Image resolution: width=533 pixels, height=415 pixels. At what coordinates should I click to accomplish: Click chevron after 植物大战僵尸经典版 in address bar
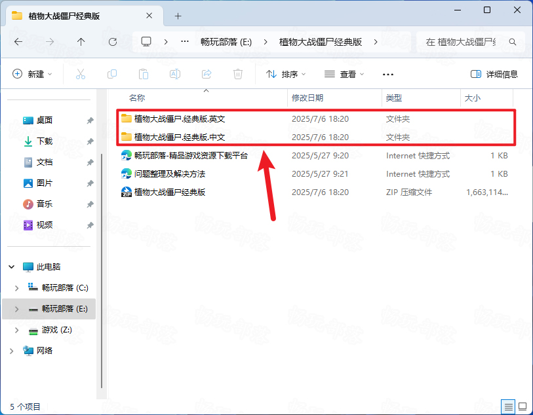375,42
